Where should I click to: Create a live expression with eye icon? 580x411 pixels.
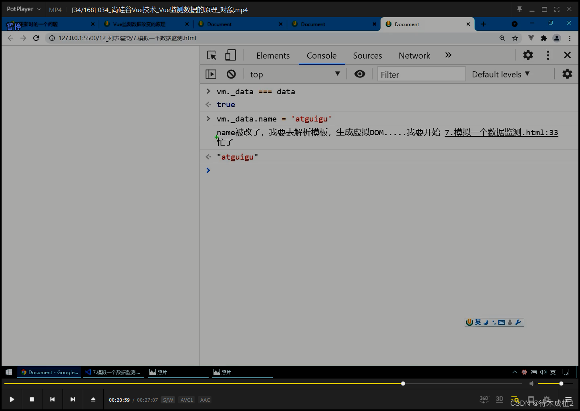click(x=360, y=74)
